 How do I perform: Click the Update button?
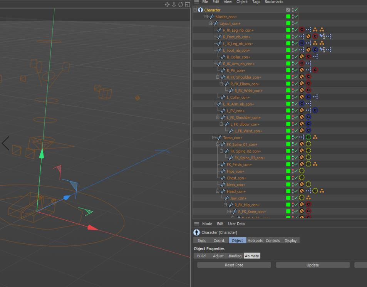pos(312,265)
